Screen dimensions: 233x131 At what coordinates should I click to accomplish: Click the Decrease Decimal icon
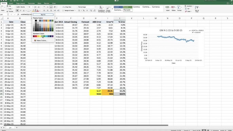[x=94, y=11]
